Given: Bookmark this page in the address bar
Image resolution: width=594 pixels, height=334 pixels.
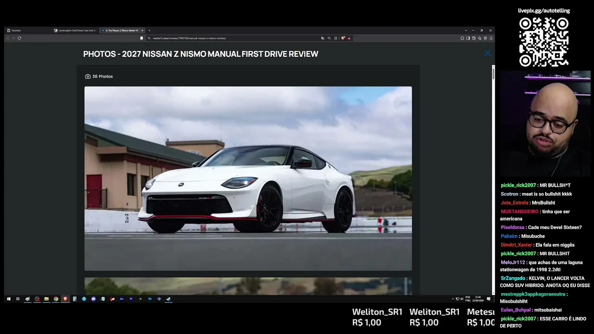Looking at the screenshot, I should coord(142,38).
